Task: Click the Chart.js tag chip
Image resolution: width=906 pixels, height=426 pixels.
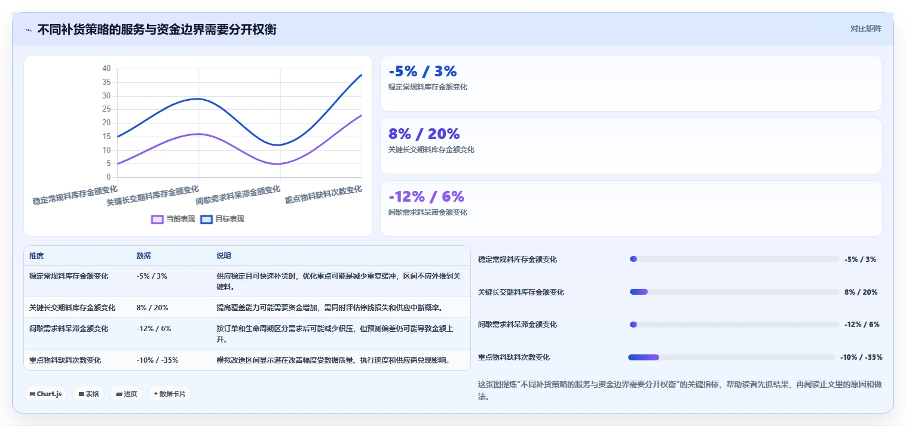Action: pos(45,394)
